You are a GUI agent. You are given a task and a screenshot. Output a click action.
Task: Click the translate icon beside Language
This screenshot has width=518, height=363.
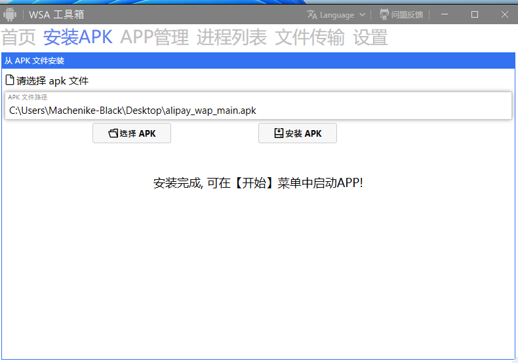click(312, 14)
